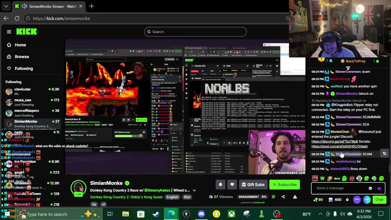This screenshot has width=391, height=220.
Task: Click the purple gift icon in chat box
Action: pyautogui.click(x=379, y=188)
